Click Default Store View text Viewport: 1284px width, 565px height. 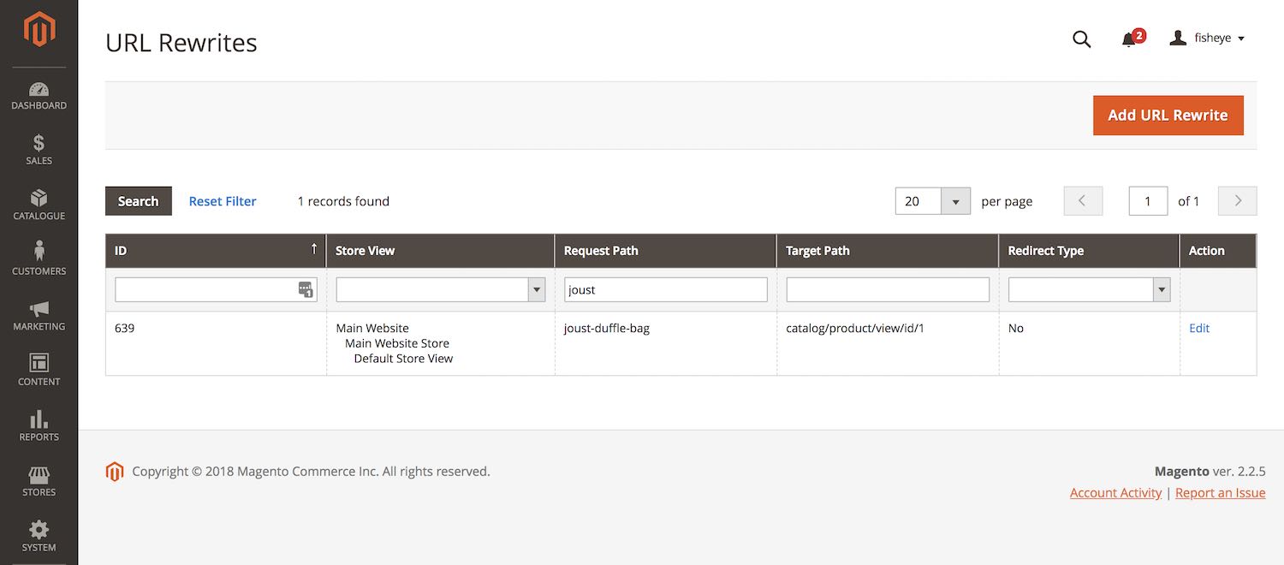tap(403, 359)
